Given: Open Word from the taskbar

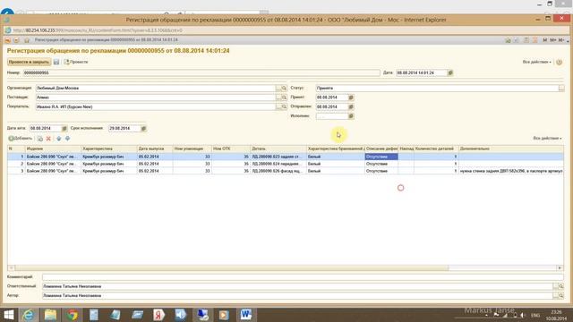Looking at the screenshot, I should point(246,315).
